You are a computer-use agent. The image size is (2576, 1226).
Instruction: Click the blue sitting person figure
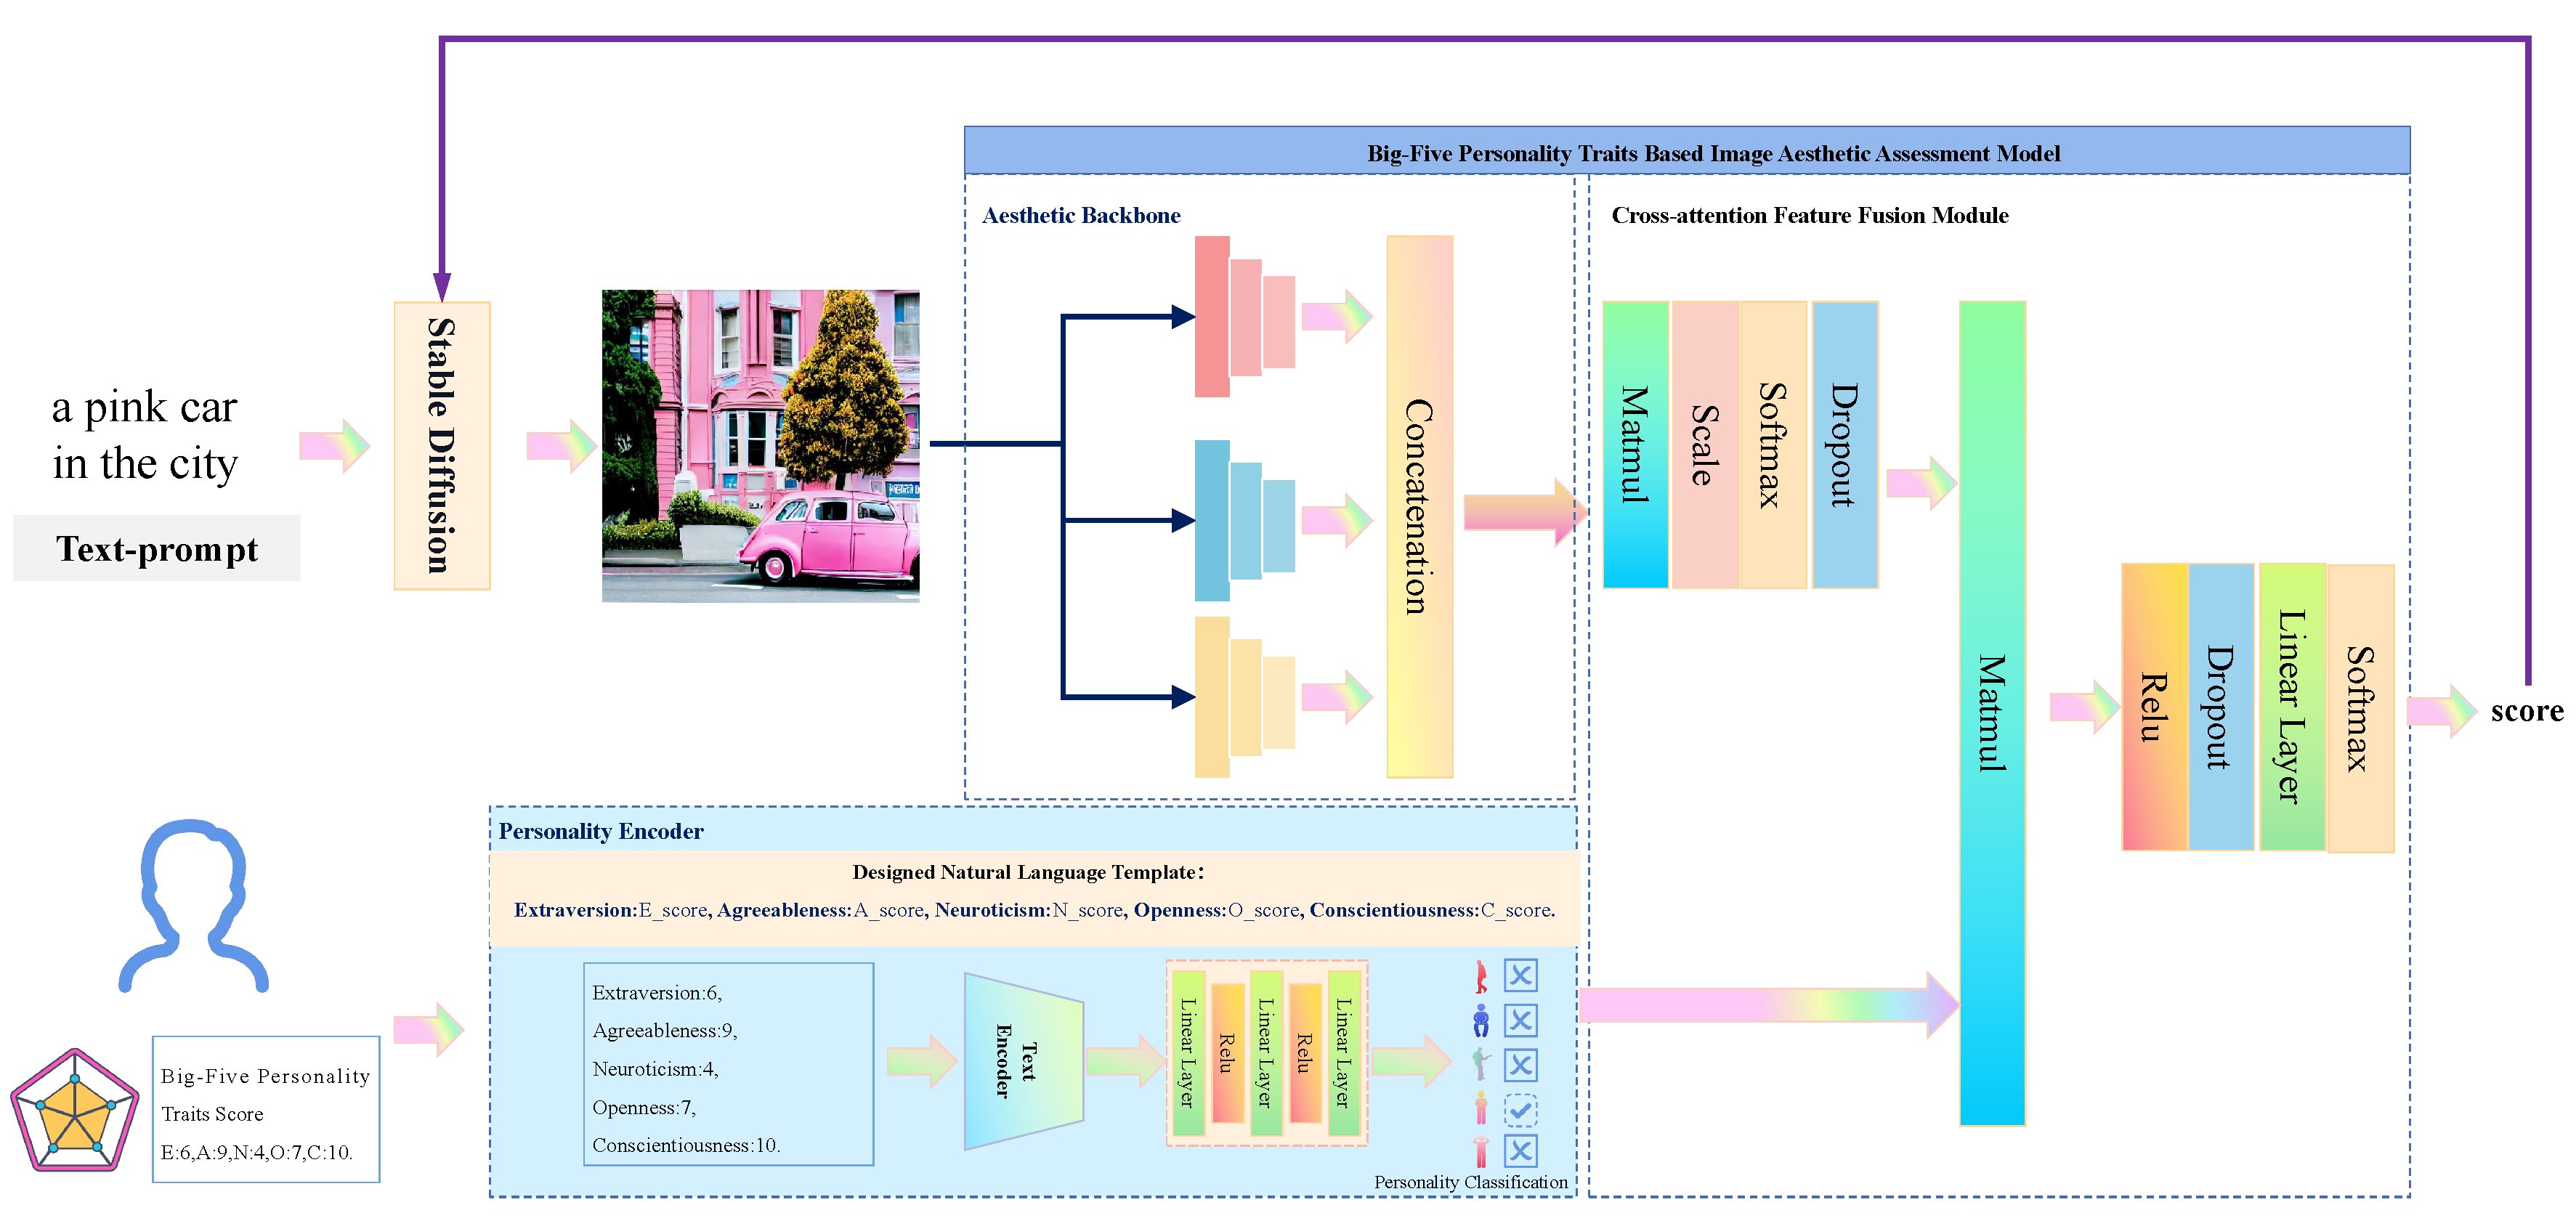pyautogui.click(x=1481, y=1020)
